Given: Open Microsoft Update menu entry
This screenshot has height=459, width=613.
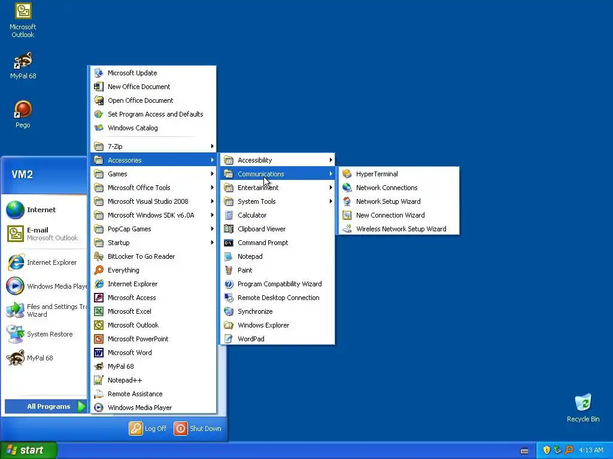Looking at the screenshot, I should pos(153,72).
